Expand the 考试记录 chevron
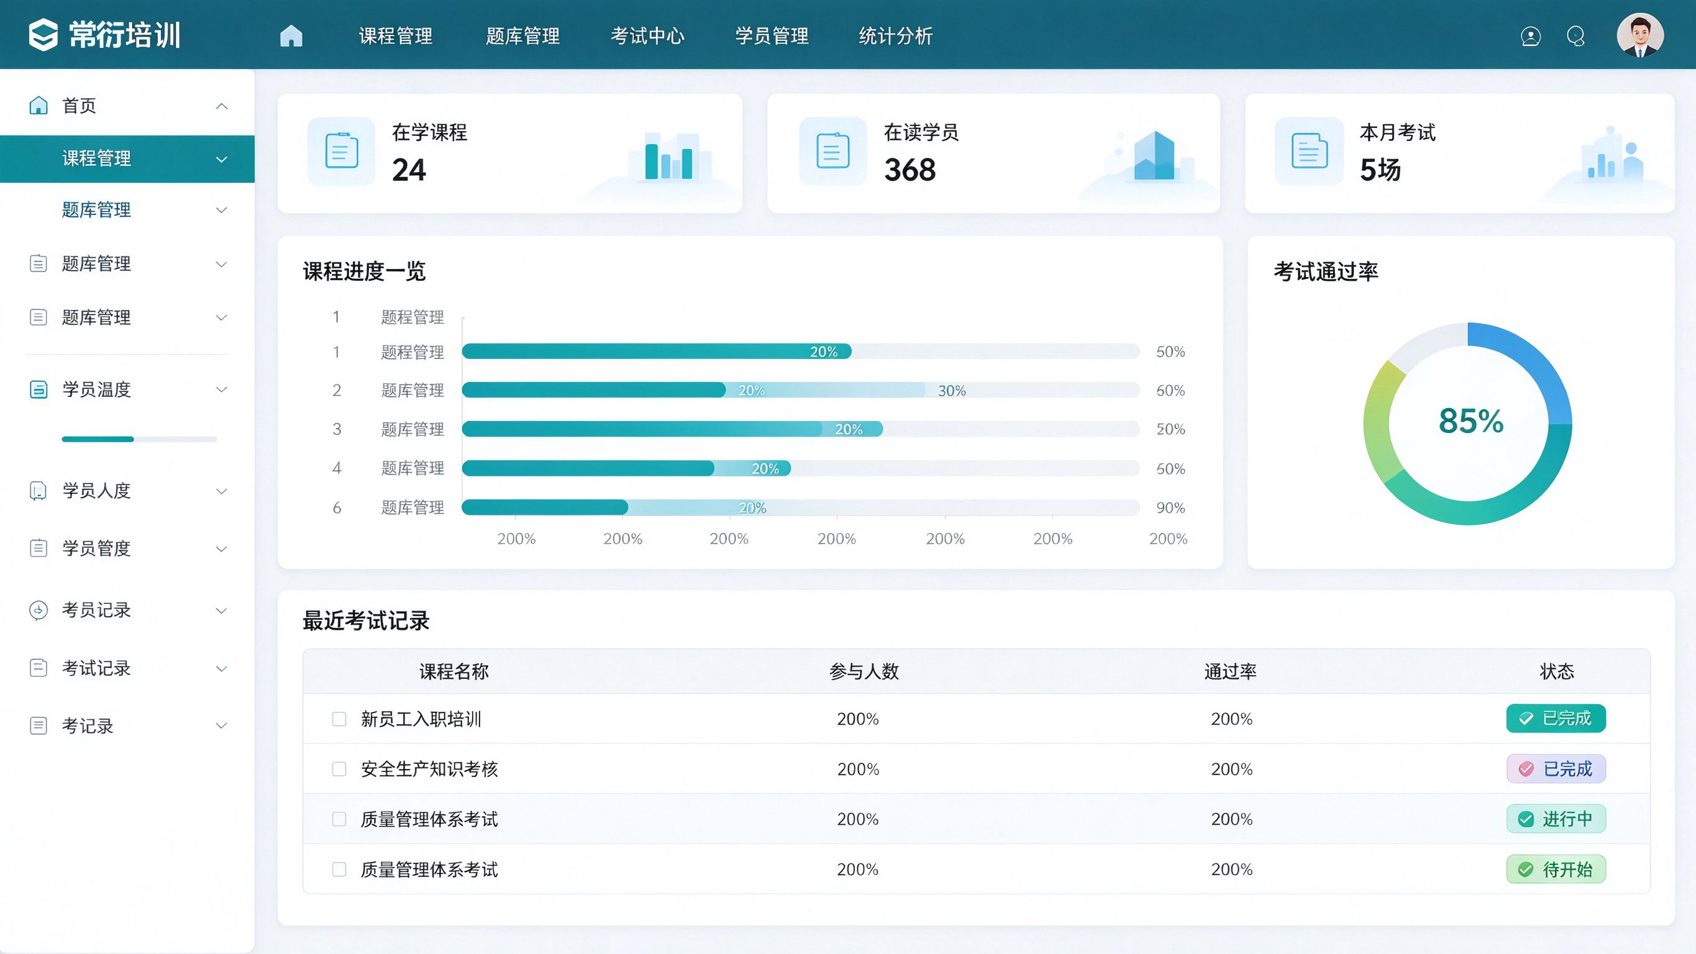The image size is (1696, 954). tap(222, 669)
